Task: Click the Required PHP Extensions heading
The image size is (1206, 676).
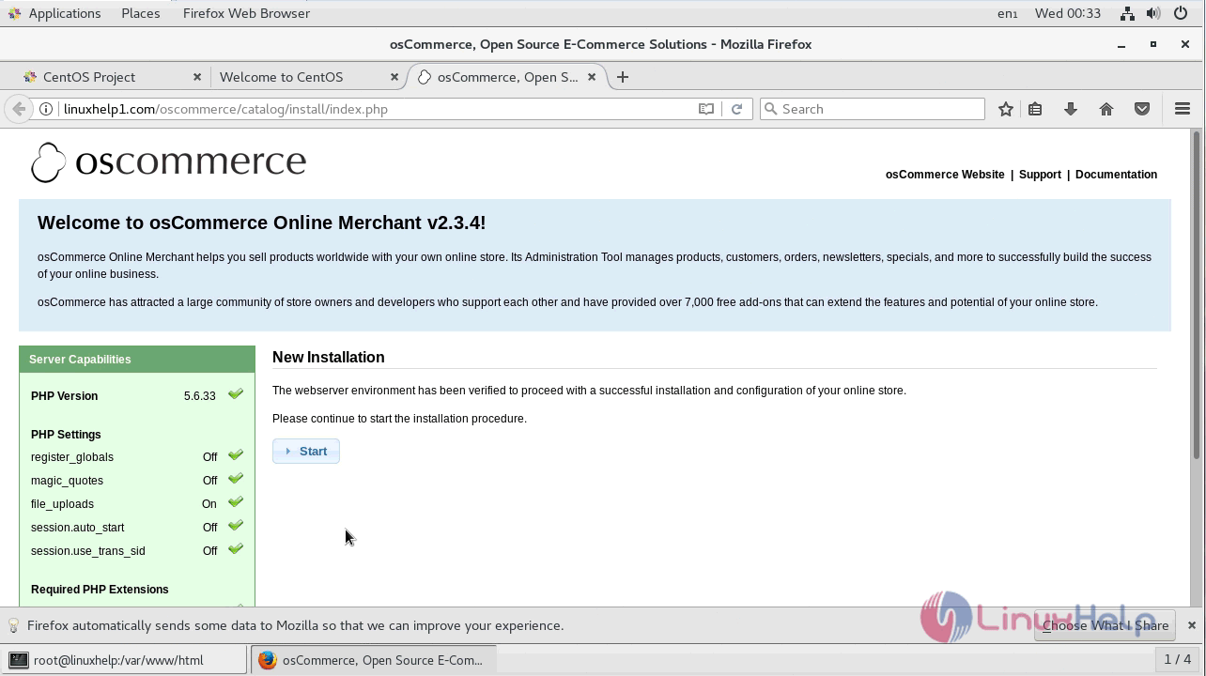Action: pyautogui.click(x=100, y=590)
